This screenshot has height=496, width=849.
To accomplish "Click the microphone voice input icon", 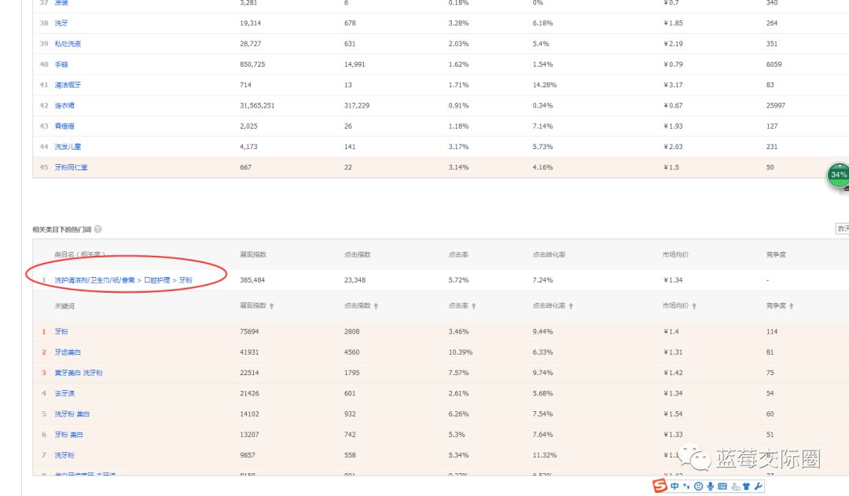I will click(711, 487).
